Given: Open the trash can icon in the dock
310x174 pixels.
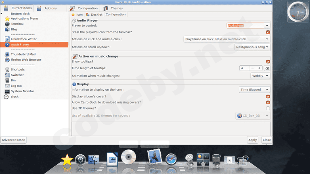Looking at the screenshot, I should tap(216, 160).
